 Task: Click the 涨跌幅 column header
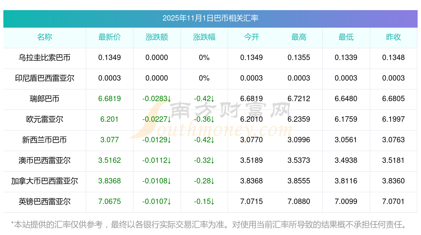[204, 37]
